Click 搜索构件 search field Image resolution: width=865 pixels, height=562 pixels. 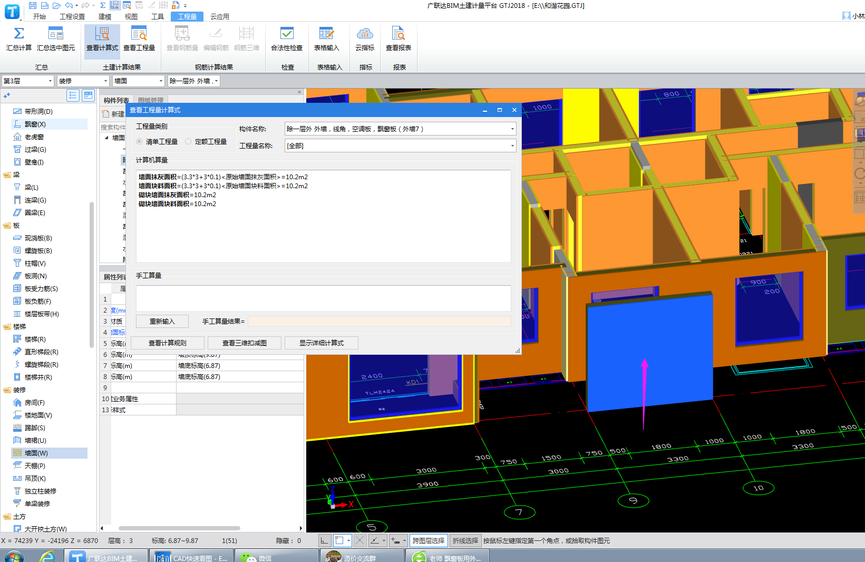point(113,127)
